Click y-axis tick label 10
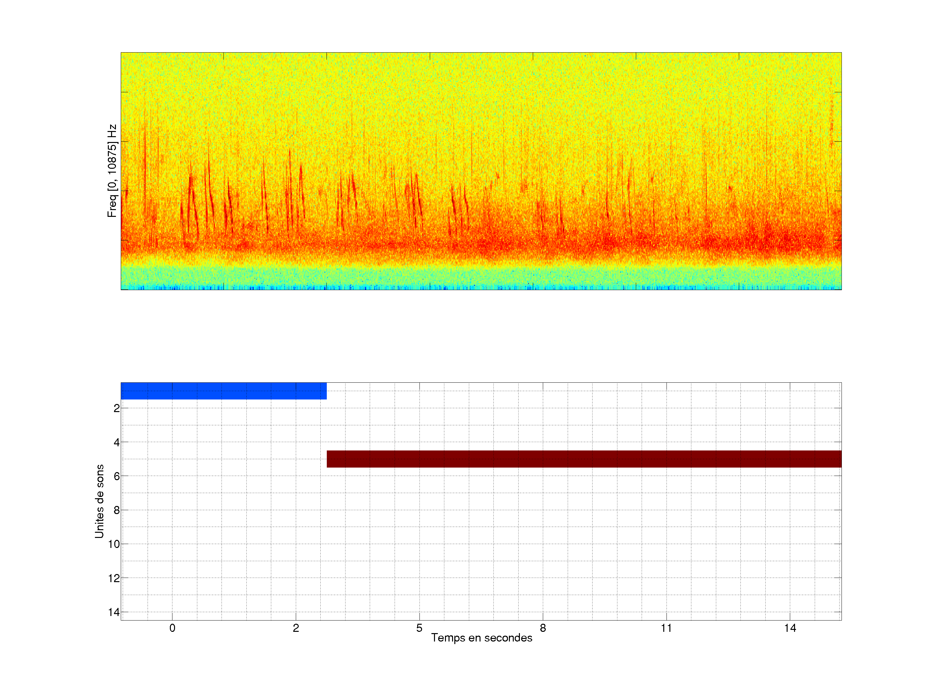930x697 pixels. pyautogui.click(x=114, y=544)
